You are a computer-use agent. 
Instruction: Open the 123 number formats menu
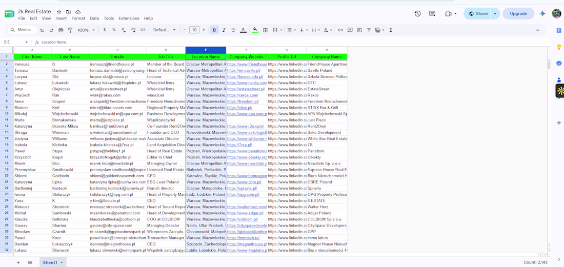pos(143,30)
